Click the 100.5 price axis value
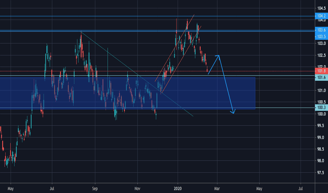 click(x=321, y=102)
